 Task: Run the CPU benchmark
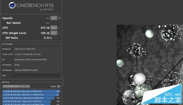pos(54,28)
